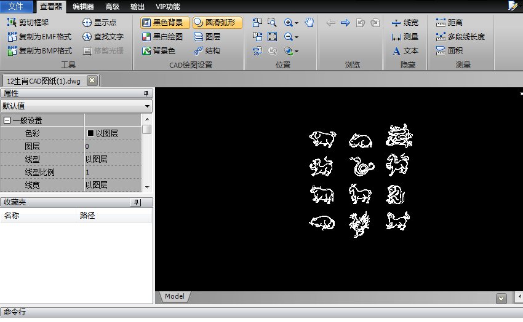This screenshot has width=523, height=322.
Task: Collapse the 一般设置 property group
Action: (x=7, y=121)
